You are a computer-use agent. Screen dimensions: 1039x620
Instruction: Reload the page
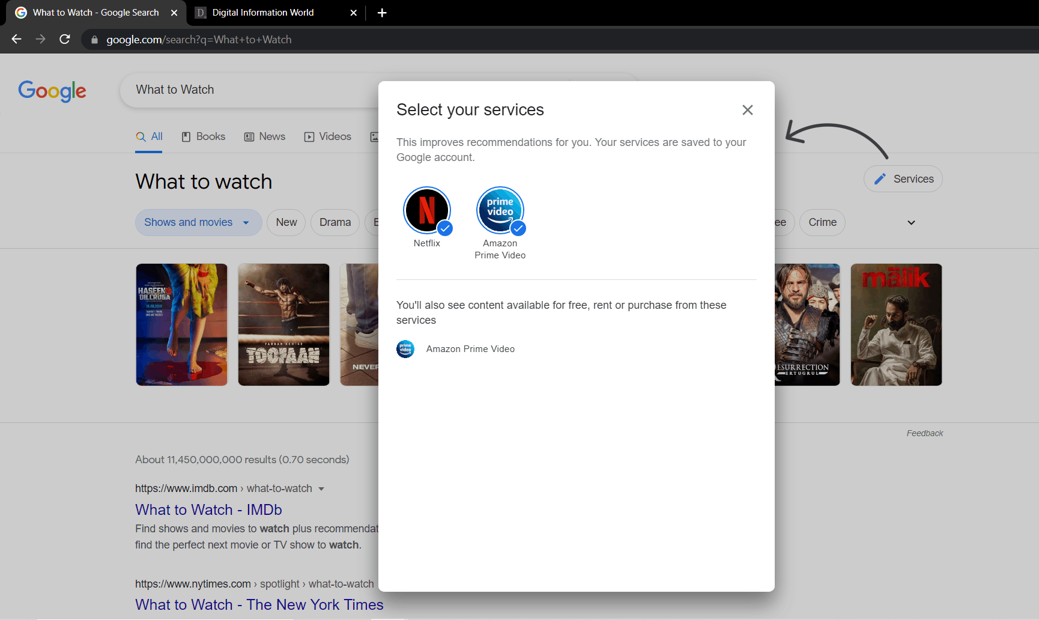[x=64, y=39]
